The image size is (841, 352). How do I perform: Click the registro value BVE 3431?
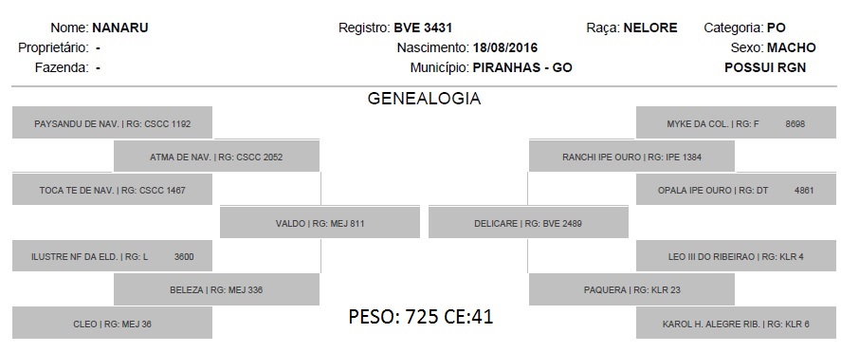click(423, 28)
